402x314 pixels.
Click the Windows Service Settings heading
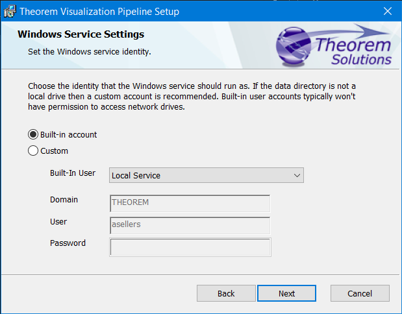pyautogui.click(x=81, y=34)
